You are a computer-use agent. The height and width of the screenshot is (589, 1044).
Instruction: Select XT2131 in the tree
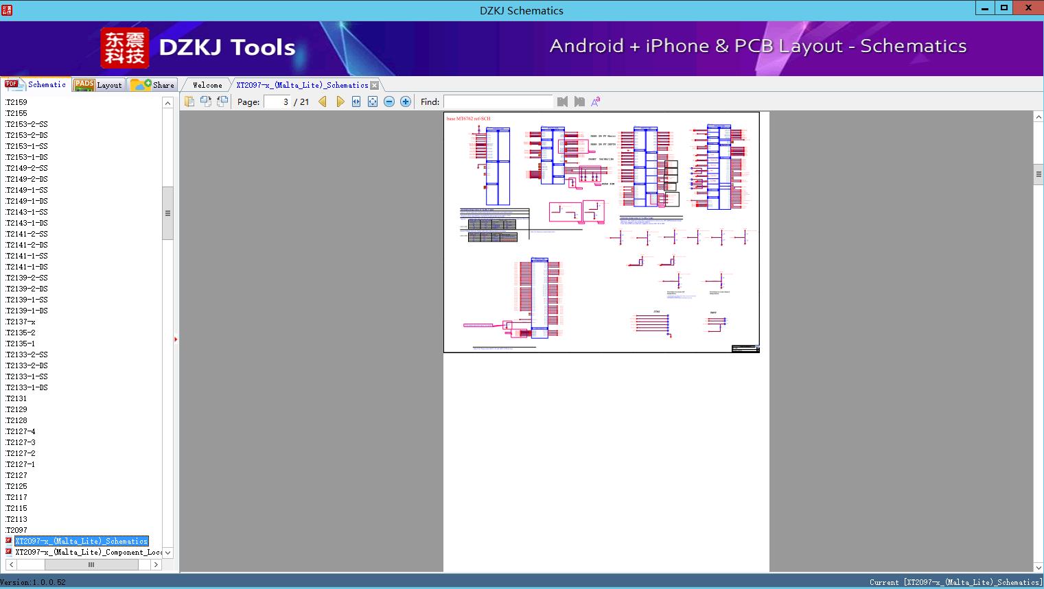16,398
